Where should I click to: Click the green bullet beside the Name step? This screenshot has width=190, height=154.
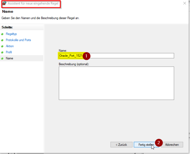coord(2,58)
